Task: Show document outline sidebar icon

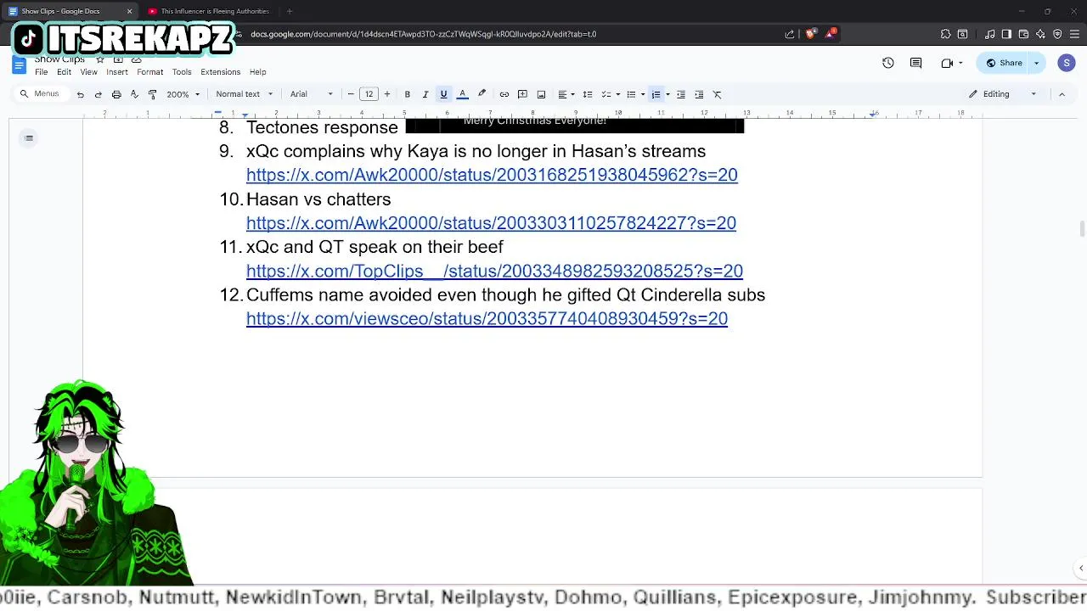Action: coord(29,138)
